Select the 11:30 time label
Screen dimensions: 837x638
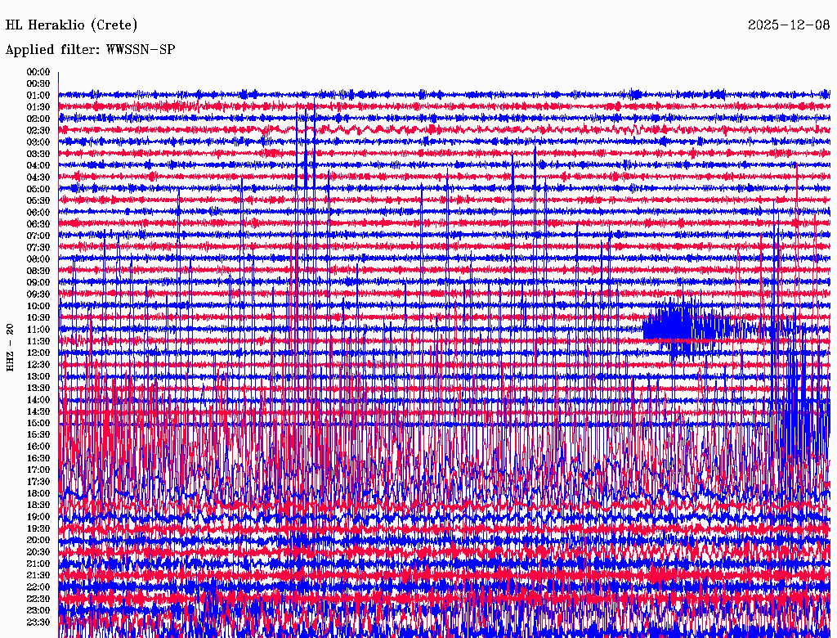click(38, 341)
